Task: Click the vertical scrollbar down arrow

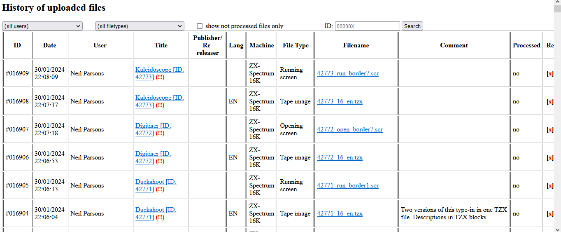Action: click(x=557, y=229)
